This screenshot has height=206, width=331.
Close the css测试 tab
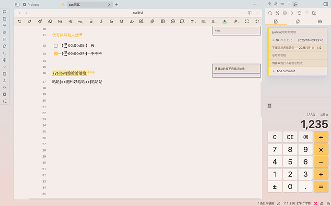click(109, 5)
